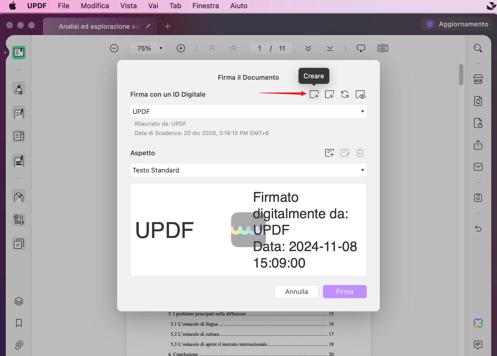Rename tab with pencil icon
The width and height of the screenshot is (497, 356).
pyautogui.click(x=148, y=26)
